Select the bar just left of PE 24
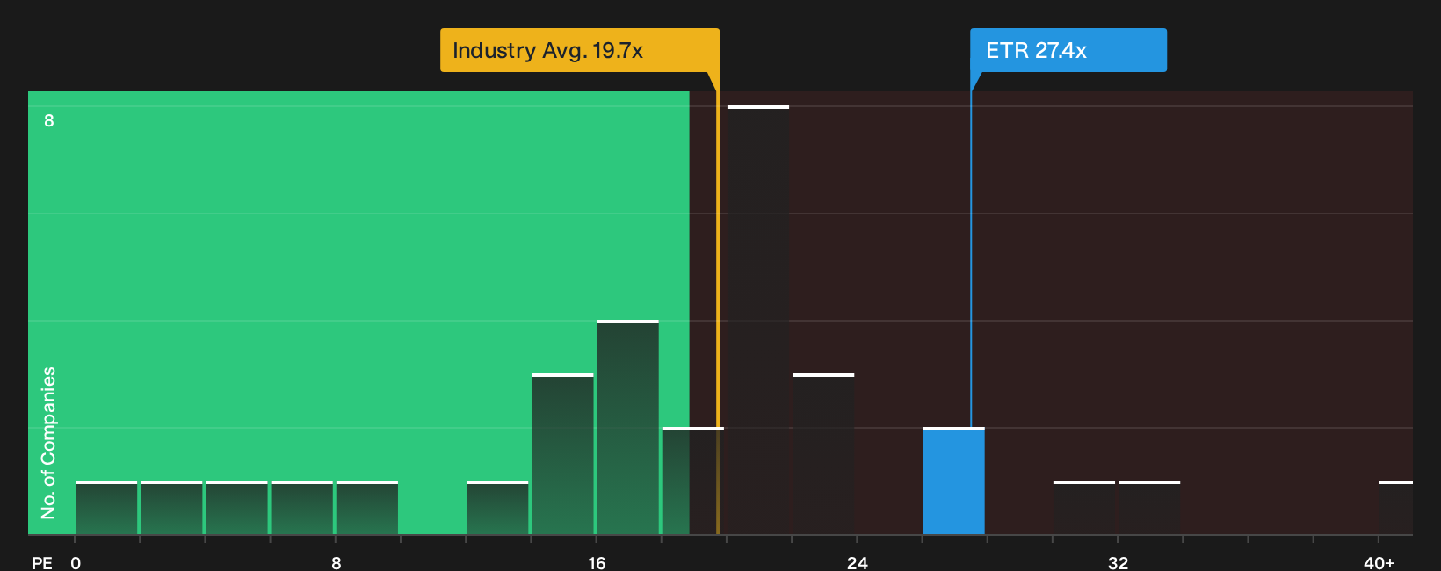Screen dimensions: 1441x571 tap(823, 454)
